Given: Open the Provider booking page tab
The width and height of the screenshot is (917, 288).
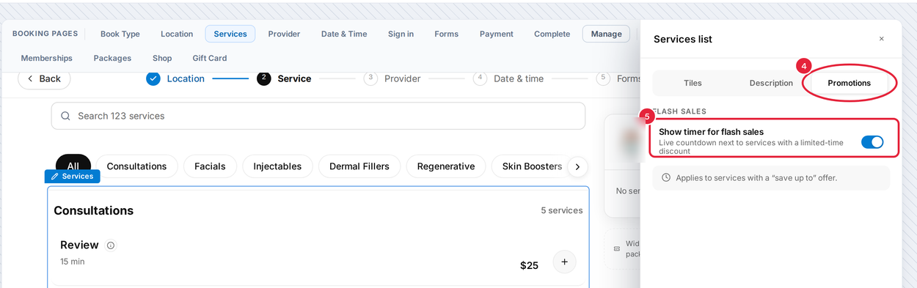Looking at the screenshot, I should pyautogui.click(x=284, y=34).
